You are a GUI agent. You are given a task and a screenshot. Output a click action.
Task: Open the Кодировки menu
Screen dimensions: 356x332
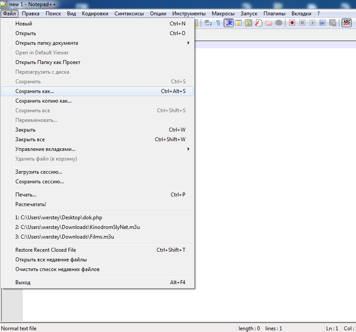(x=95, y=14)
